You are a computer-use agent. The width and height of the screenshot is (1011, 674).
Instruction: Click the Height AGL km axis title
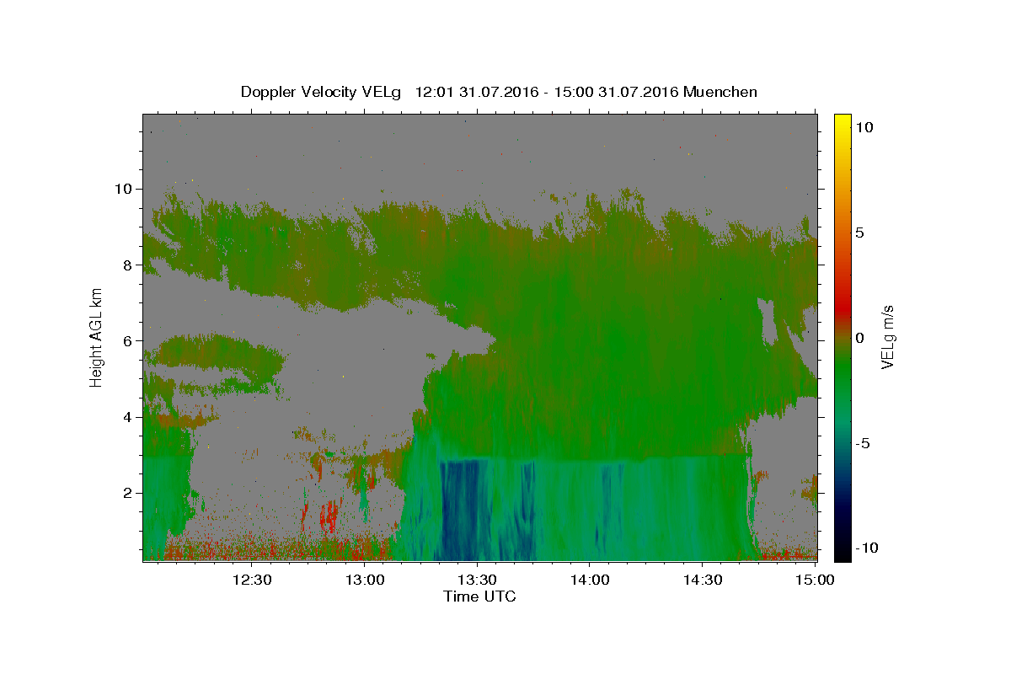(x=96, y=337)
